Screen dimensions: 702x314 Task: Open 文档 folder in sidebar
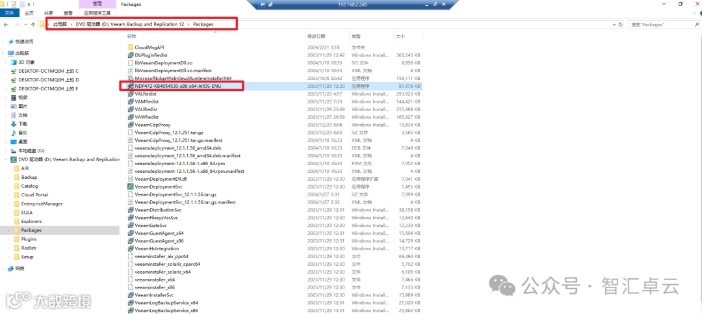(x=23, y=115)
